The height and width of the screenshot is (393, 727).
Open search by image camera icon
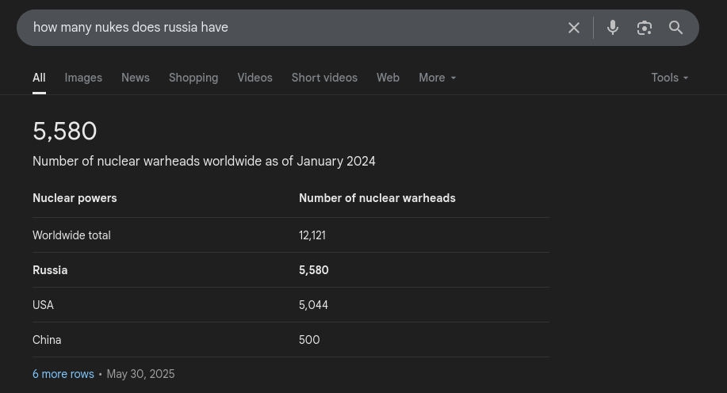tap(644, 28)
